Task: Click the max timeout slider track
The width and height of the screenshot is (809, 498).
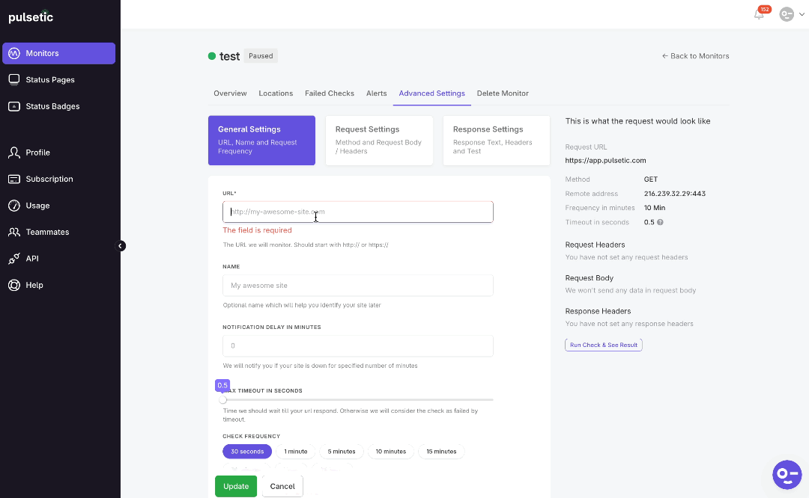Action: pyautogui.click(x=358, y=399)
